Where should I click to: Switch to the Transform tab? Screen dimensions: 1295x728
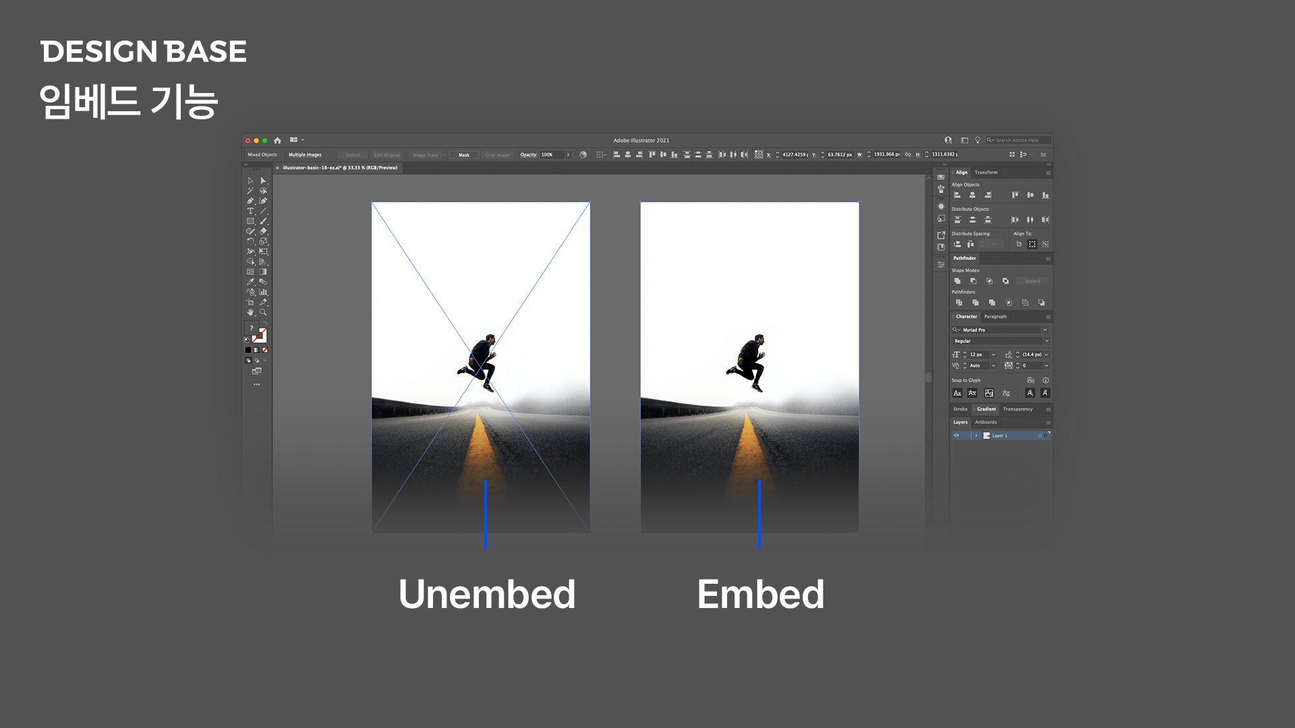pyautogui.click(x=986, y=173)
